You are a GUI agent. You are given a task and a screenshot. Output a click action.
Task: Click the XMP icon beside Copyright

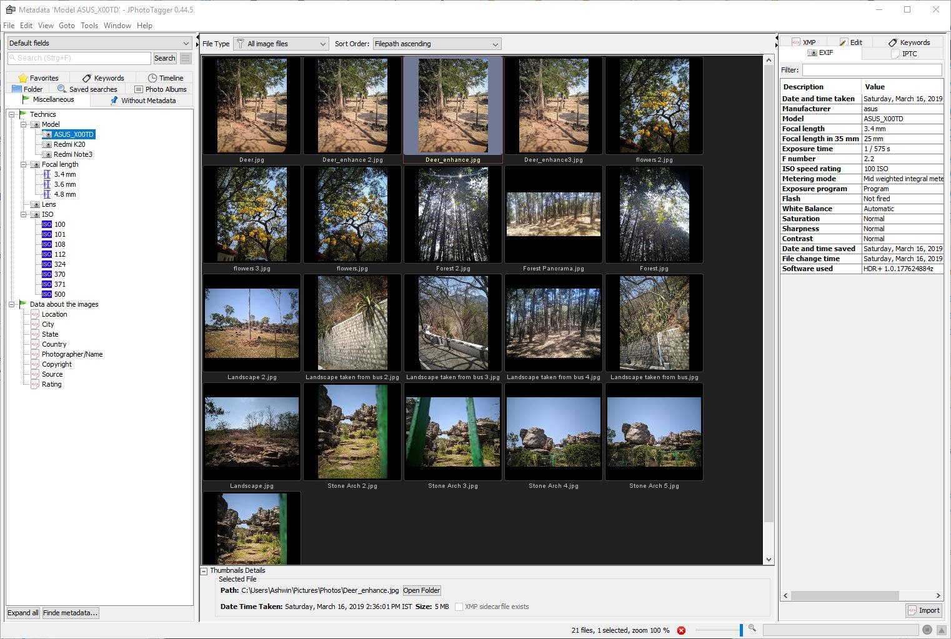35,364
